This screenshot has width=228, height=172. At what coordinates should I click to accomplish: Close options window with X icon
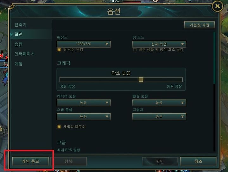217,6
